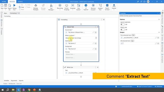Toggle the Match case switch
Screen dimensions: 164x92
click(122, 30)
